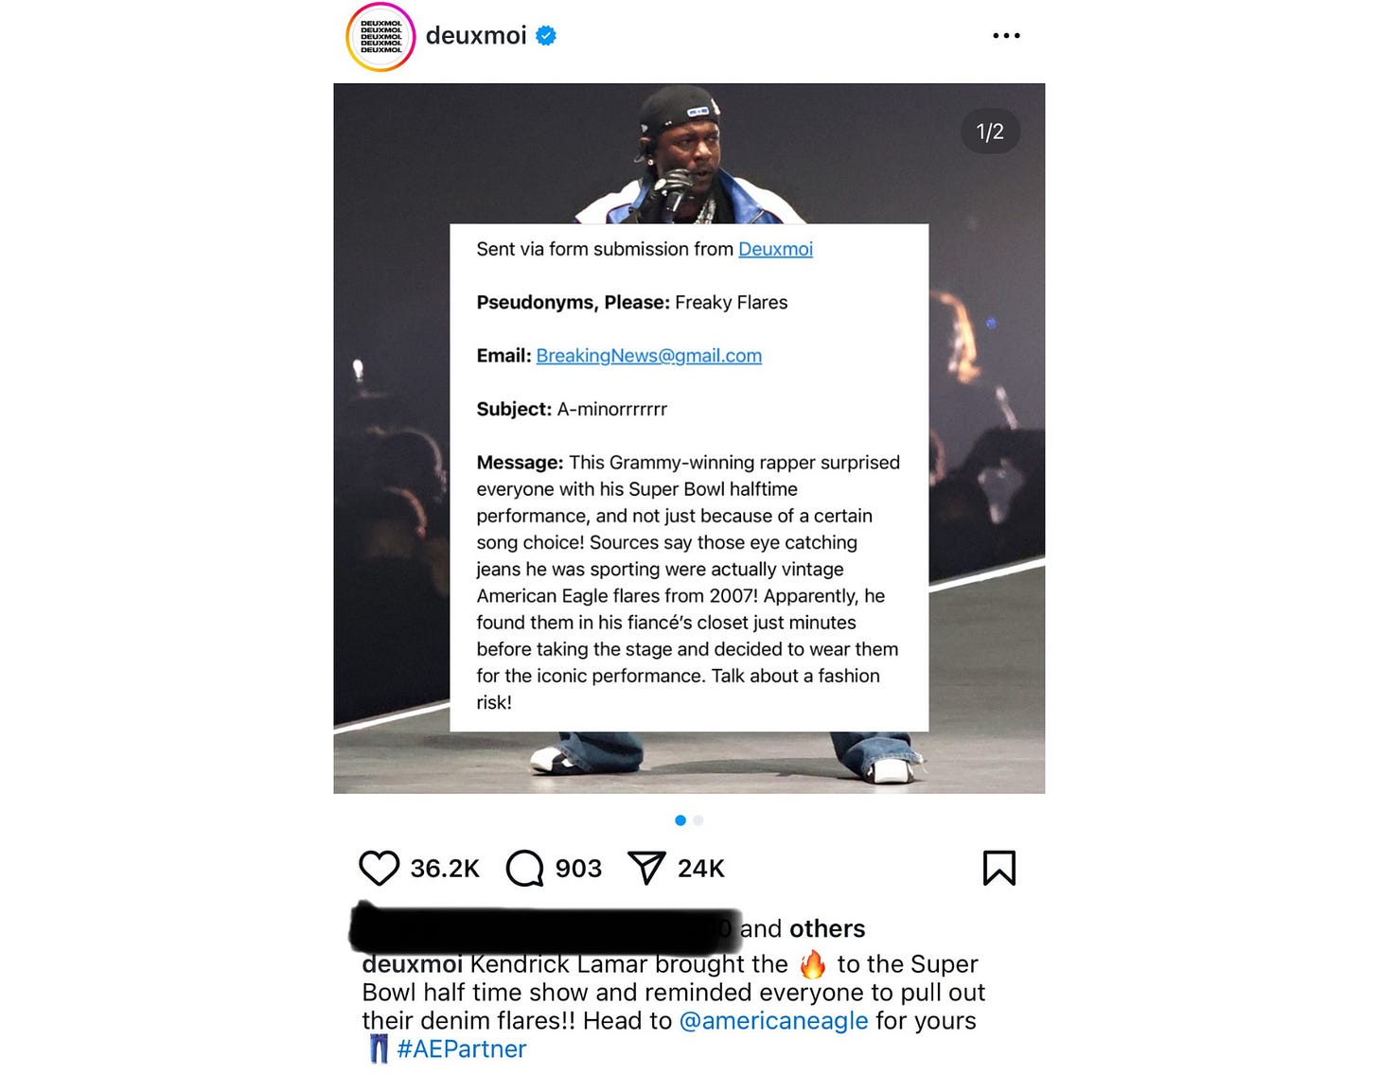The height and width of the screenshot is (1074, 1378).
Task: Open 'others' who liked the post
Action: 827,928
